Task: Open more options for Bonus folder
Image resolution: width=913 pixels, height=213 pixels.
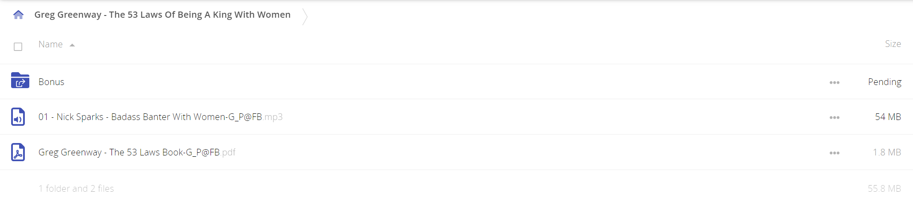Action: 834,82
